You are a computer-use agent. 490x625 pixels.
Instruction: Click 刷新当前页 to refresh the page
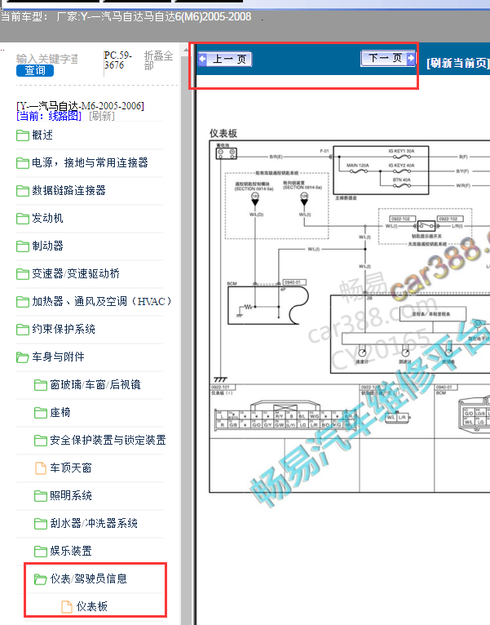(458, 63)
